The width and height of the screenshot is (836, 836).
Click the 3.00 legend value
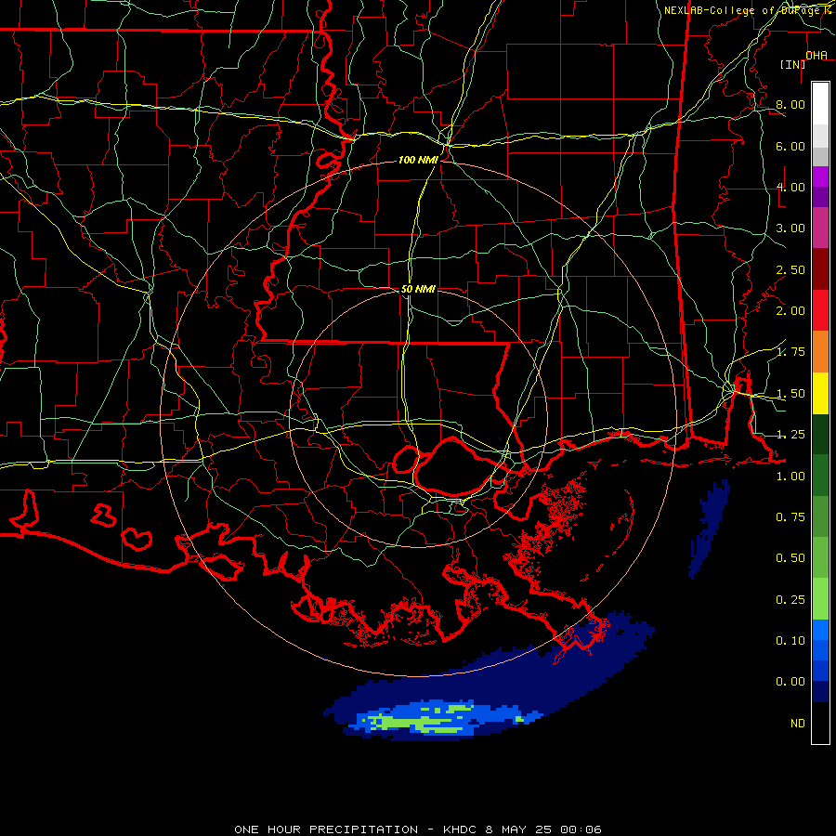(x=790, y=229)
